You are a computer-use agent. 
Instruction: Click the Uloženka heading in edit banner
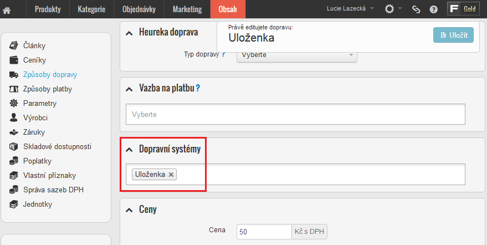252,38
